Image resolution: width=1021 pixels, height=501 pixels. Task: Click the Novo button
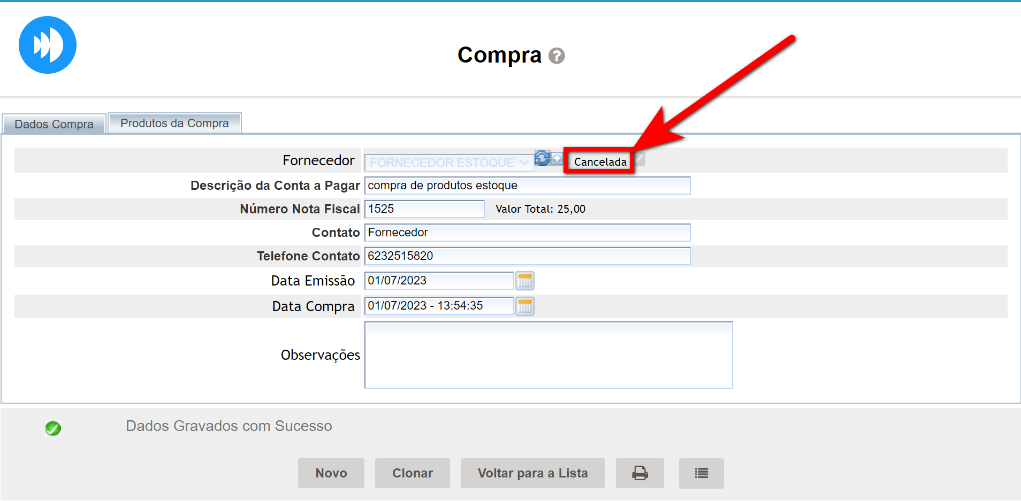331,473
